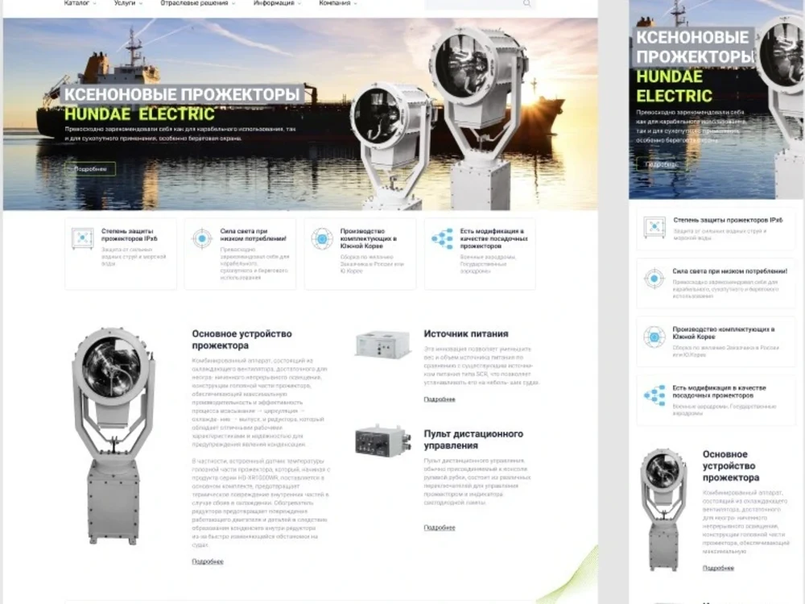Click desktop hero HUNDAE ELECTRIC text

(x=139, y=114)
